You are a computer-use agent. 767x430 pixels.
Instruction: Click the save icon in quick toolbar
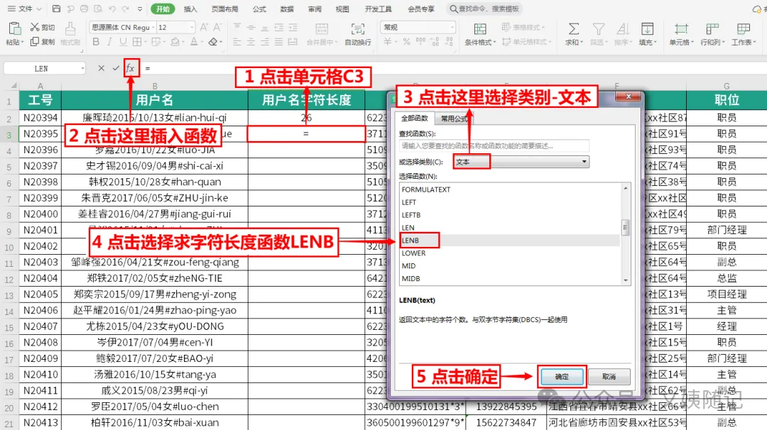point(56,9)
